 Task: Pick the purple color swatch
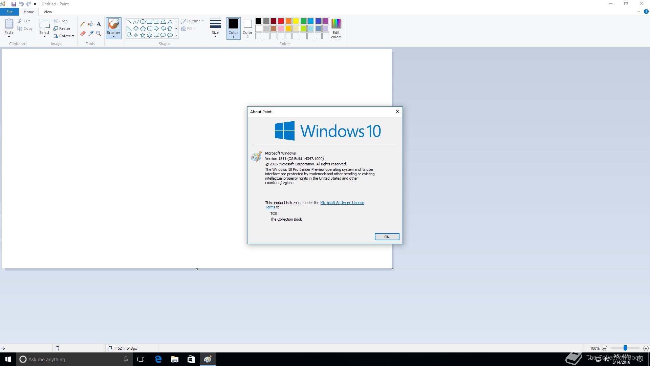click(x=326, y=21)
